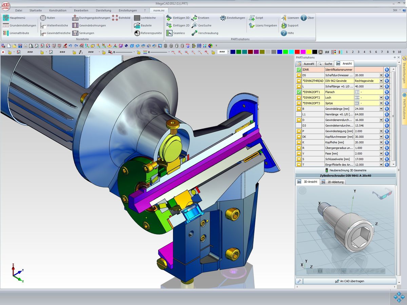Expand the Kopfdurchmesser 30.000 dropdown
Image resolution: width=407 pixels, height=305 pixels.
[x=381, y=137]
